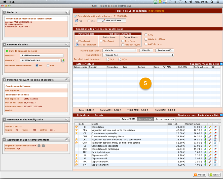
Task: Collapse the Médecin panel
Action: (67, 12)
